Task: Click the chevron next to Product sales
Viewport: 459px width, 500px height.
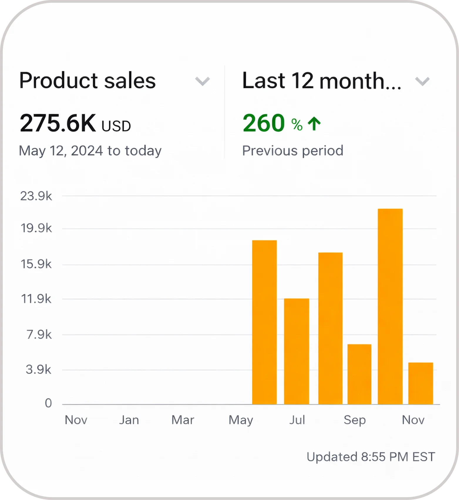Action: click(x=203, y=81)
